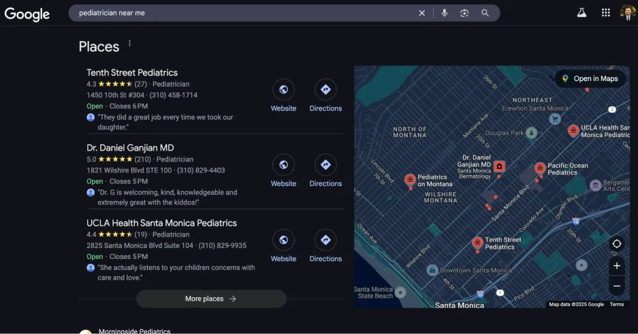This screenshot has height=334, width=638.
Task: Click Bergamot Arts Center marker on map
Action: [x=595, y=185]
